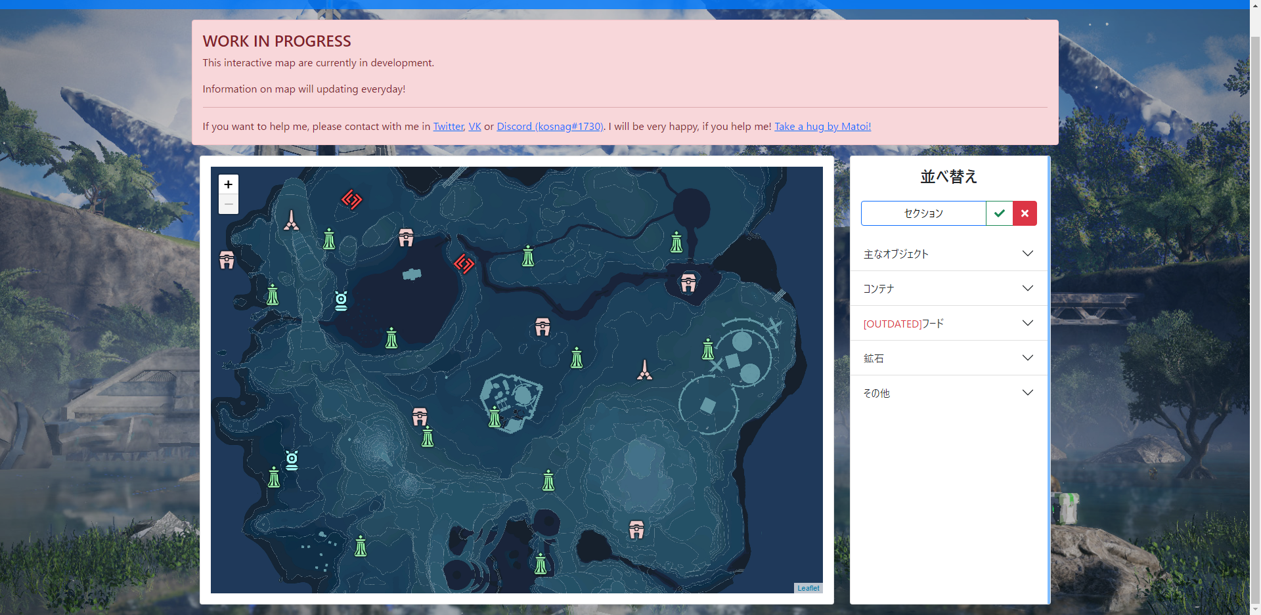
Task: Expand the コンテナ section
Action: click(x=949, y=289)
